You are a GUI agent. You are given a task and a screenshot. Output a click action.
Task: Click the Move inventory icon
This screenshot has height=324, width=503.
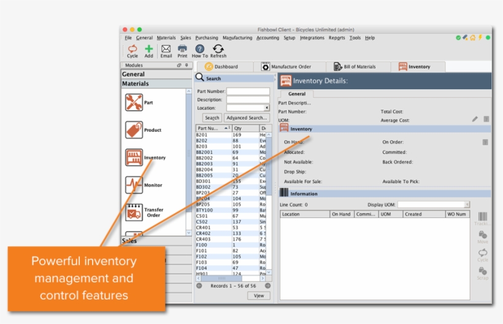pyautogui.click(x=483, y=235)
